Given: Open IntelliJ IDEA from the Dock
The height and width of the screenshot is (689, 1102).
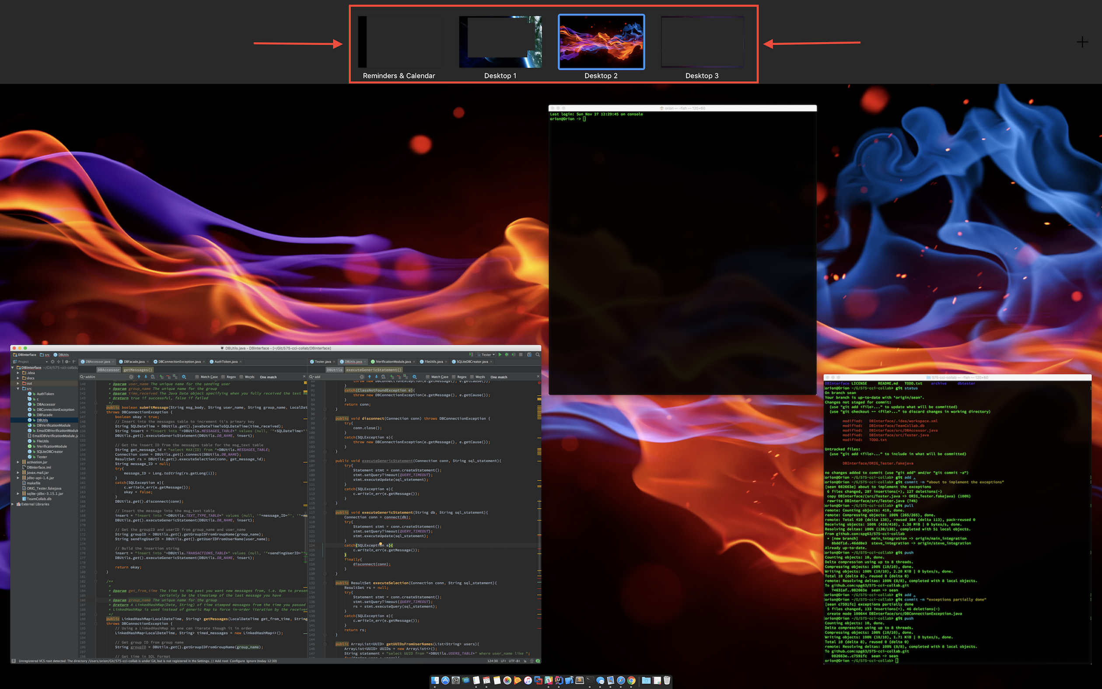Looking at the screenshot, I should click(559, 680).
